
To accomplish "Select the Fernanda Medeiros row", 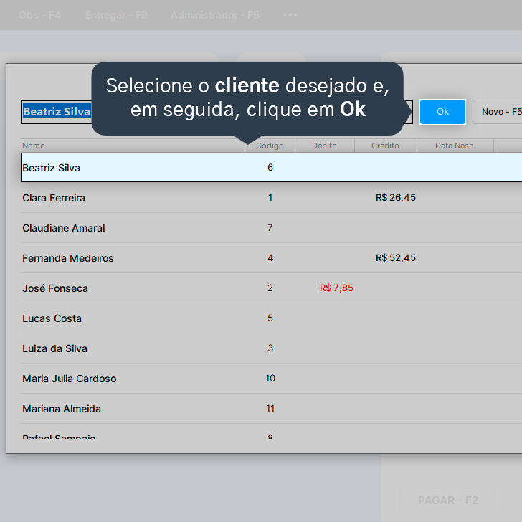I will pos(271,258).
